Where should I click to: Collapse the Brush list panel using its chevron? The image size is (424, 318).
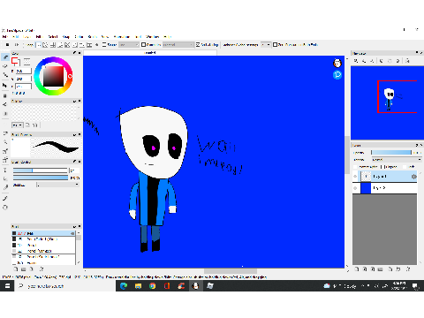(74, 226)
